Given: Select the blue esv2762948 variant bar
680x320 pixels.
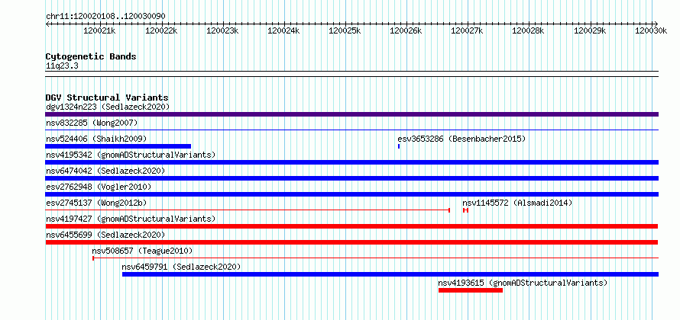Looking at the screenshot, I should tap(351, 194).
